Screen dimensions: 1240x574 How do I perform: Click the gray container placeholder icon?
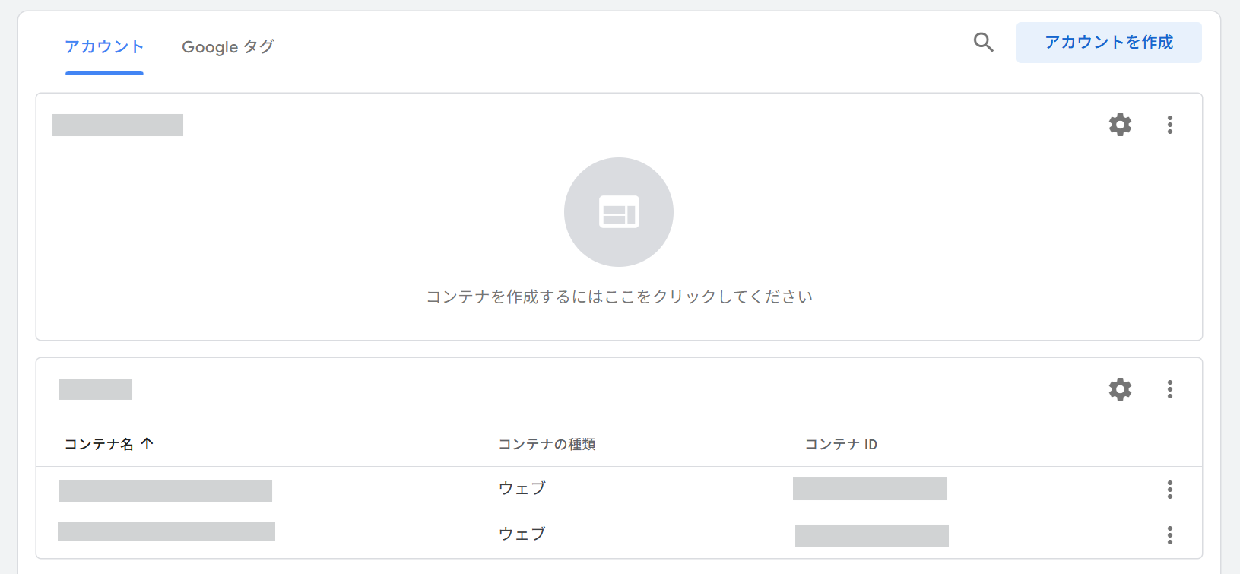point(618,212)
